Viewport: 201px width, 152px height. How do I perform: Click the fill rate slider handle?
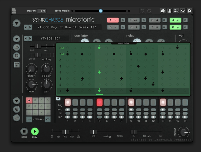[134, 132]
